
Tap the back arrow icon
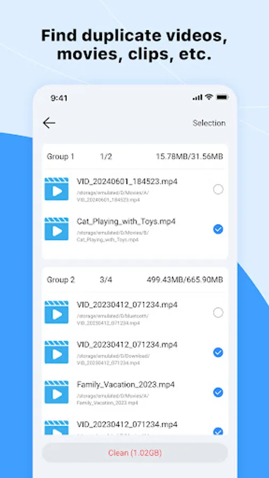49,123
